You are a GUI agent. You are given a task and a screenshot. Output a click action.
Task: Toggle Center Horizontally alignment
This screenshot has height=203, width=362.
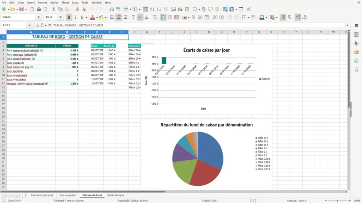point(119,17)
